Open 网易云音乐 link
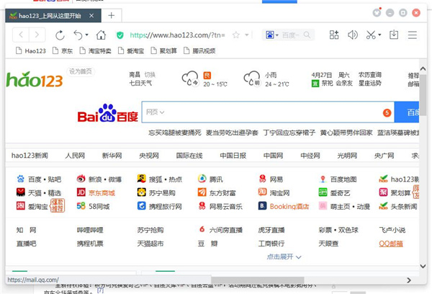The image size is (432, 294). [220, 206]
